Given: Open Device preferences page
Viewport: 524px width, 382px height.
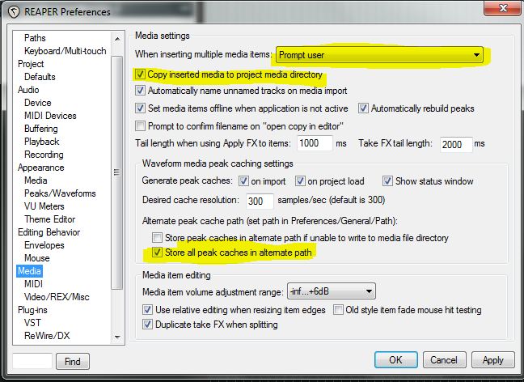Looking at the screenshot, I should (38, 103).
